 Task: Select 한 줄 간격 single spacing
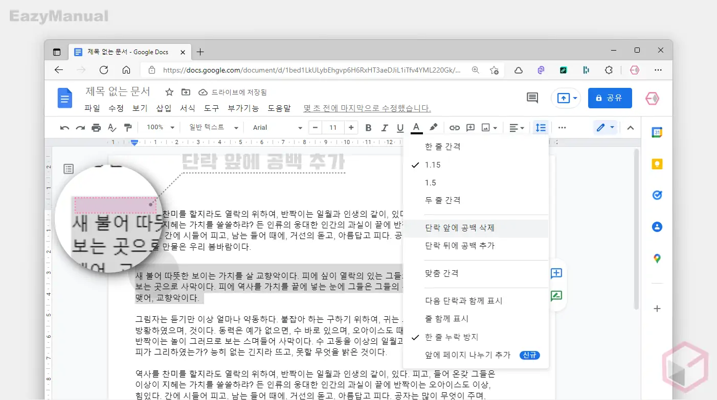pyautogui.click(x=476, y=147)
